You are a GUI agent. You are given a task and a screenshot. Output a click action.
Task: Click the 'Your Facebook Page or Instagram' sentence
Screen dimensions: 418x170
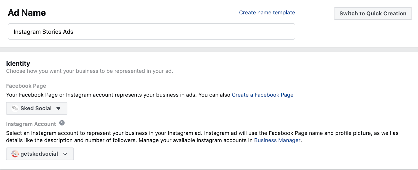tap(118, 95)
